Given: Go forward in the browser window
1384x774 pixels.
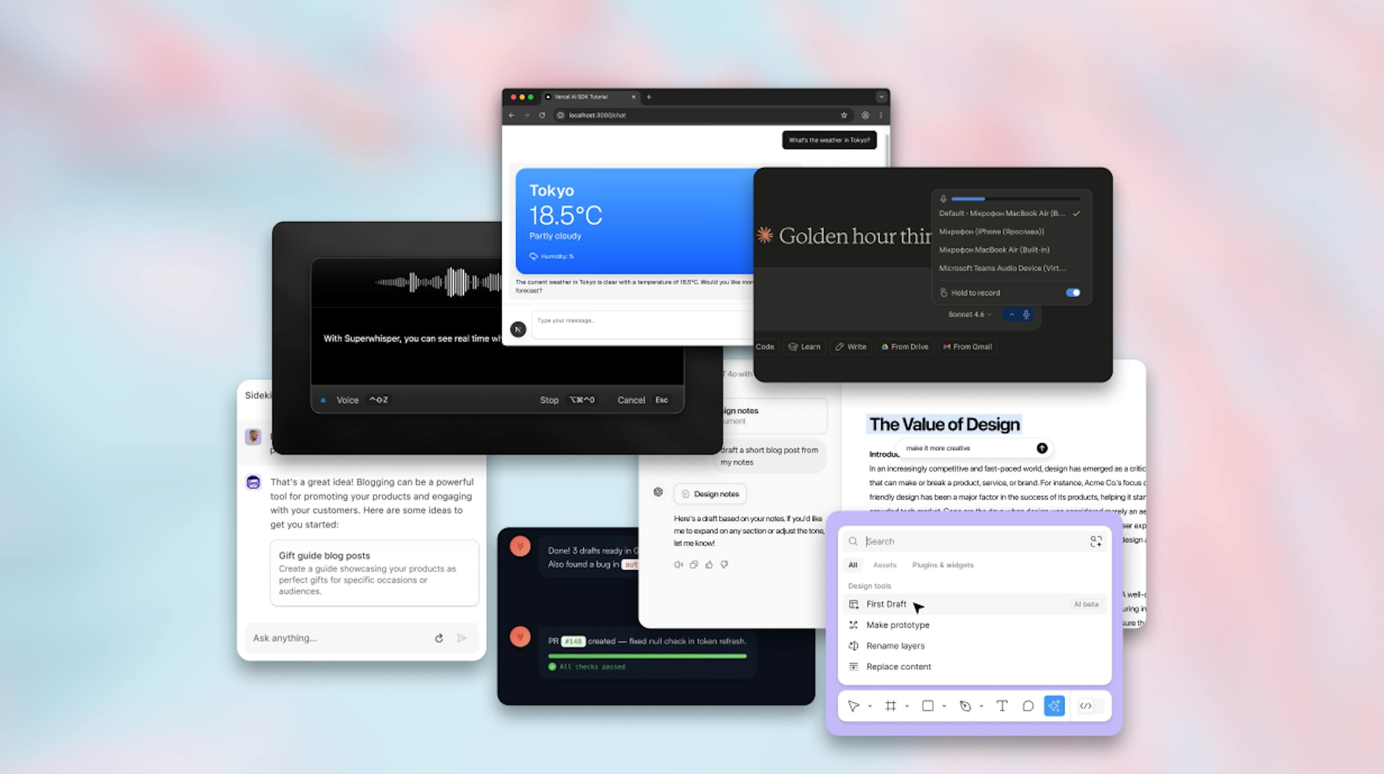Looking at the screenshot, I should coord(527,115).
